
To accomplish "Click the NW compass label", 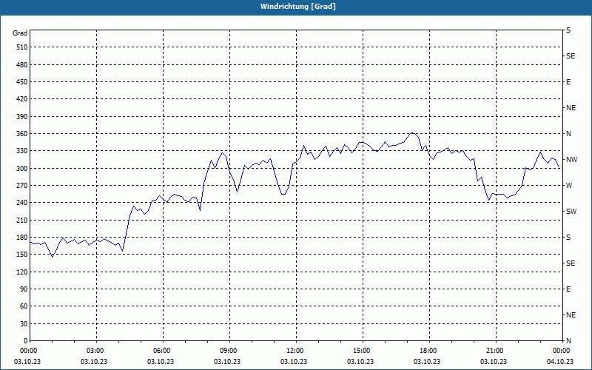I will tap(571, 160).
